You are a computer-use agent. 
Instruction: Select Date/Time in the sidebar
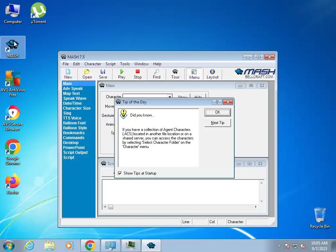pyautogui.click(x=72, y=103)
